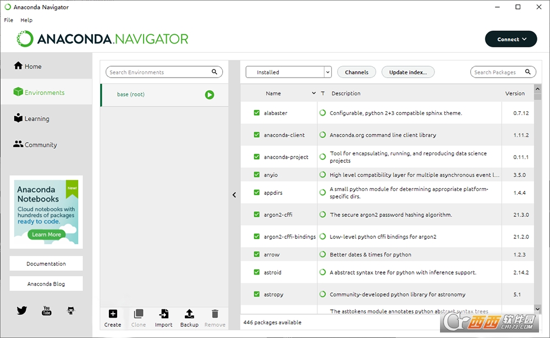Viewport: 550px width, 338px height.
Task: Toggle the astropy package checkbox
Action: point(257,294)
